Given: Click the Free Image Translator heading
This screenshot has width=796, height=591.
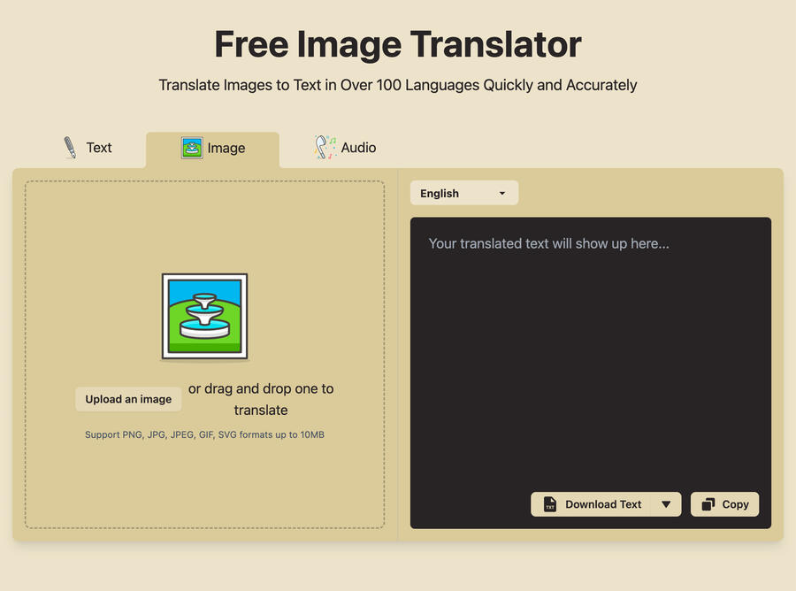Looking at the screenshot, I should 398,44.
